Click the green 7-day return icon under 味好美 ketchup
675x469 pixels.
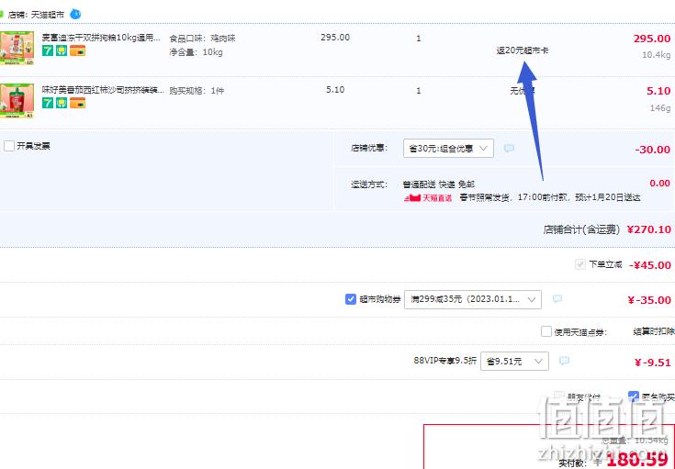click(x=48, y=103)
